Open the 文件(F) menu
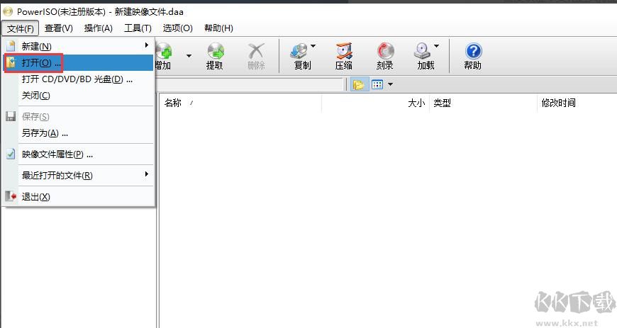Screen dimensions: 617x328 point(20,28)
